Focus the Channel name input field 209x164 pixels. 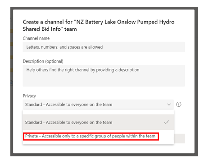click(x=104, y=47)
